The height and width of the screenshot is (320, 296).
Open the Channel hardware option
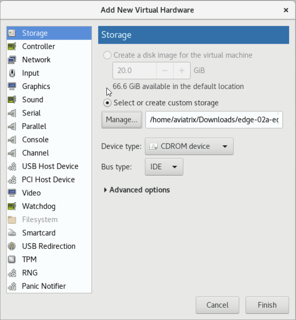pos(49,153)
